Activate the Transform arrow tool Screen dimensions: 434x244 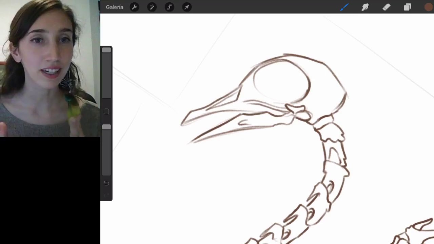[187, 7]
